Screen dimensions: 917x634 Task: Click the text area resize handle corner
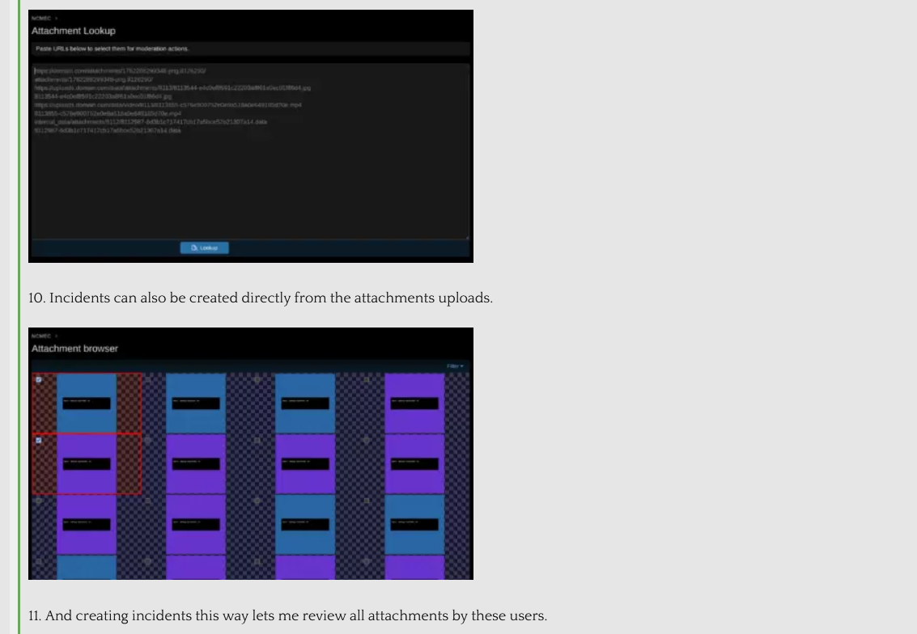467,237
